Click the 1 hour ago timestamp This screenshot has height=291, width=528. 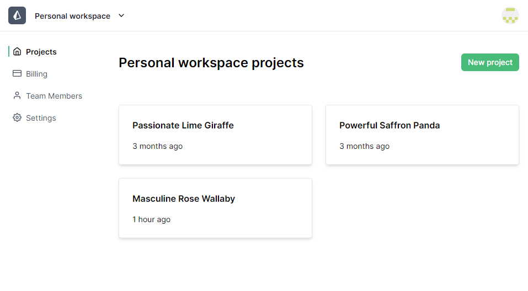coord(151,219)
